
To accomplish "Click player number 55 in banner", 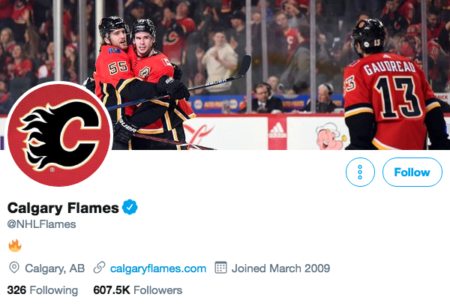I will click(118, 68).
